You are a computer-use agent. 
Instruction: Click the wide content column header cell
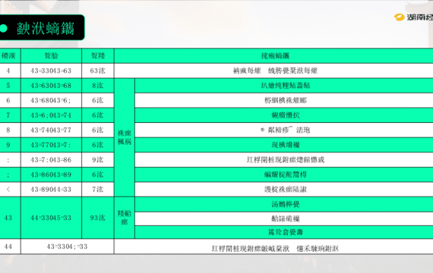pos(273,56)
